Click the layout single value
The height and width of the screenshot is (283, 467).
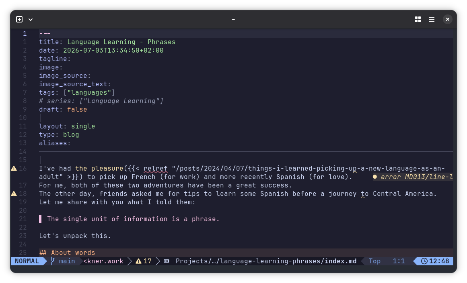click(x=83, y=126)
